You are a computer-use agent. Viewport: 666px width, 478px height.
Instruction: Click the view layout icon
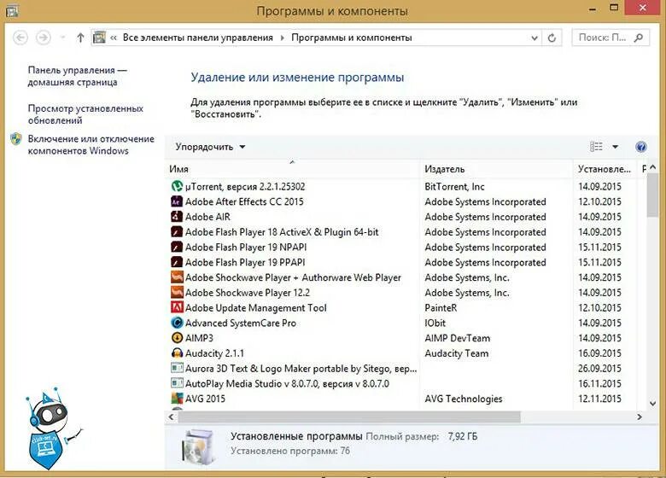(596, 147)
